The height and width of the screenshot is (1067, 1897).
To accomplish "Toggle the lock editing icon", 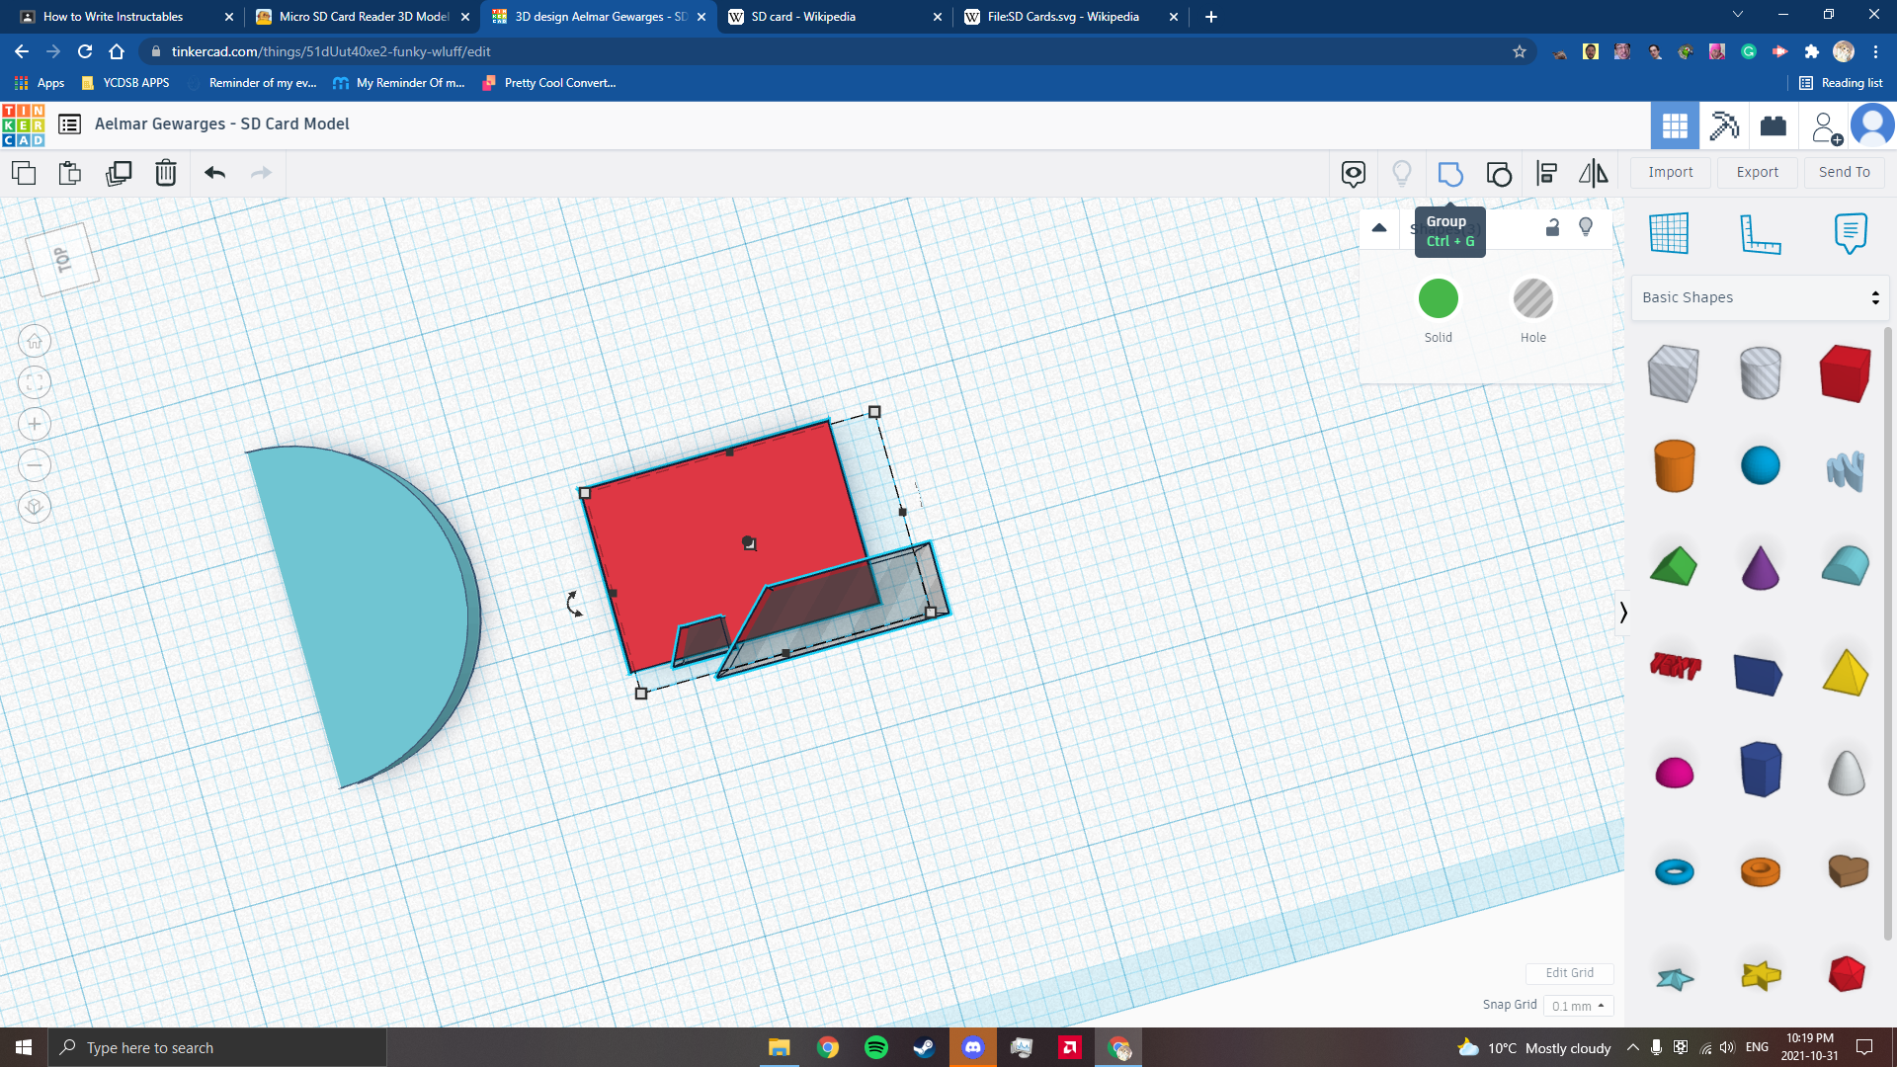I will tap(1552, 227).
